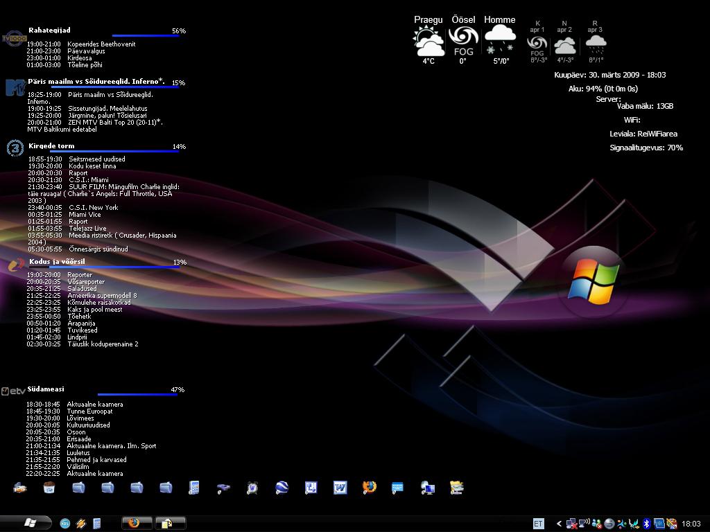Image resolution: width=710 pixels, height=532 pixels.
Task: Click the ETV channel logo
Action: (13, 391)
